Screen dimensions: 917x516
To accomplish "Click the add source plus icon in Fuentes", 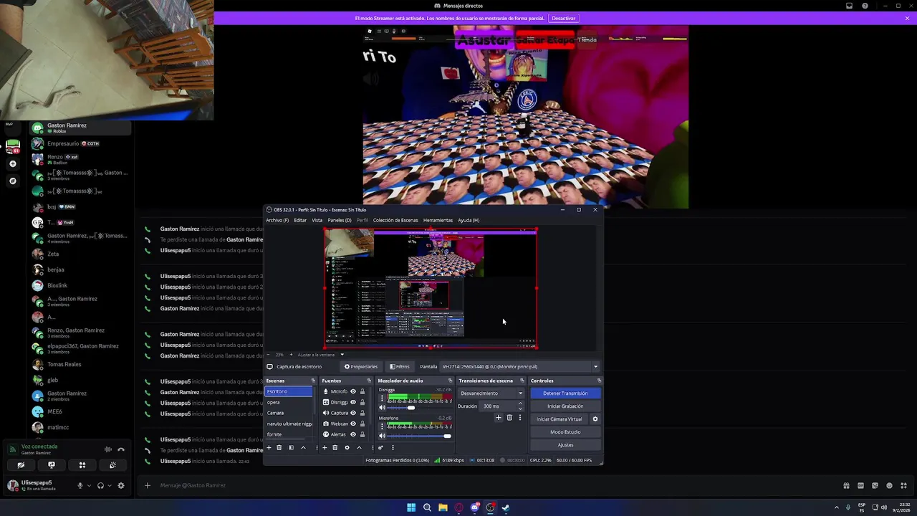I will (325, 447).
